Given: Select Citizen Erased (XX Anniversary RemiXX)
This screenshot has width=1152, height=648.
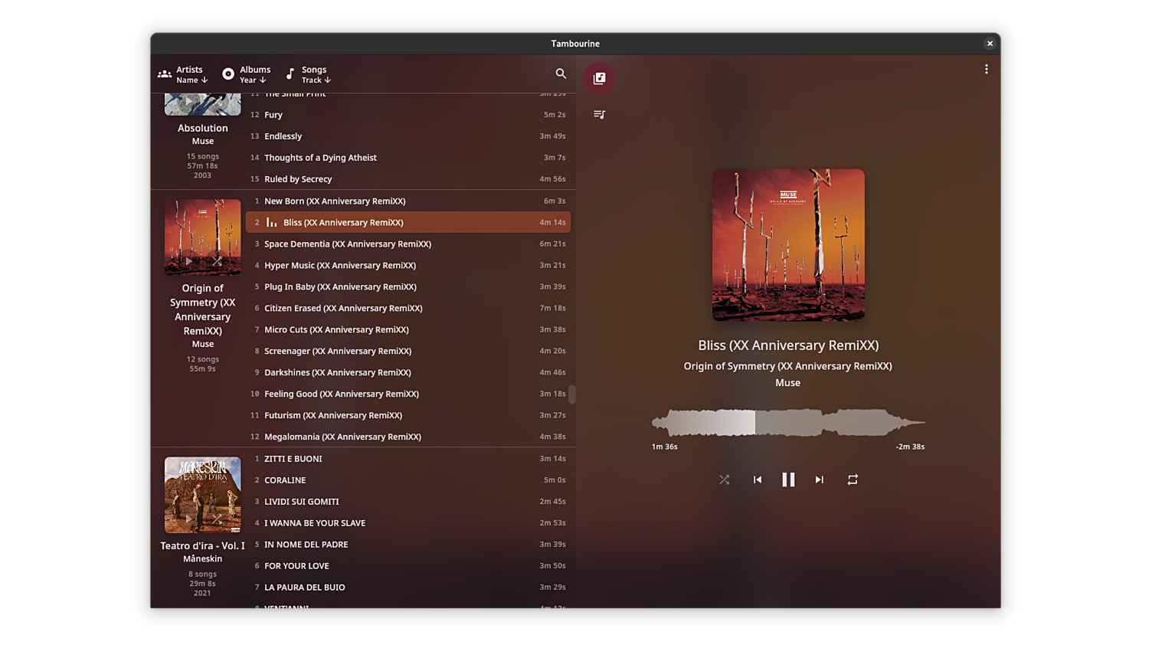Looking at the screenshot, I should 408,308.
